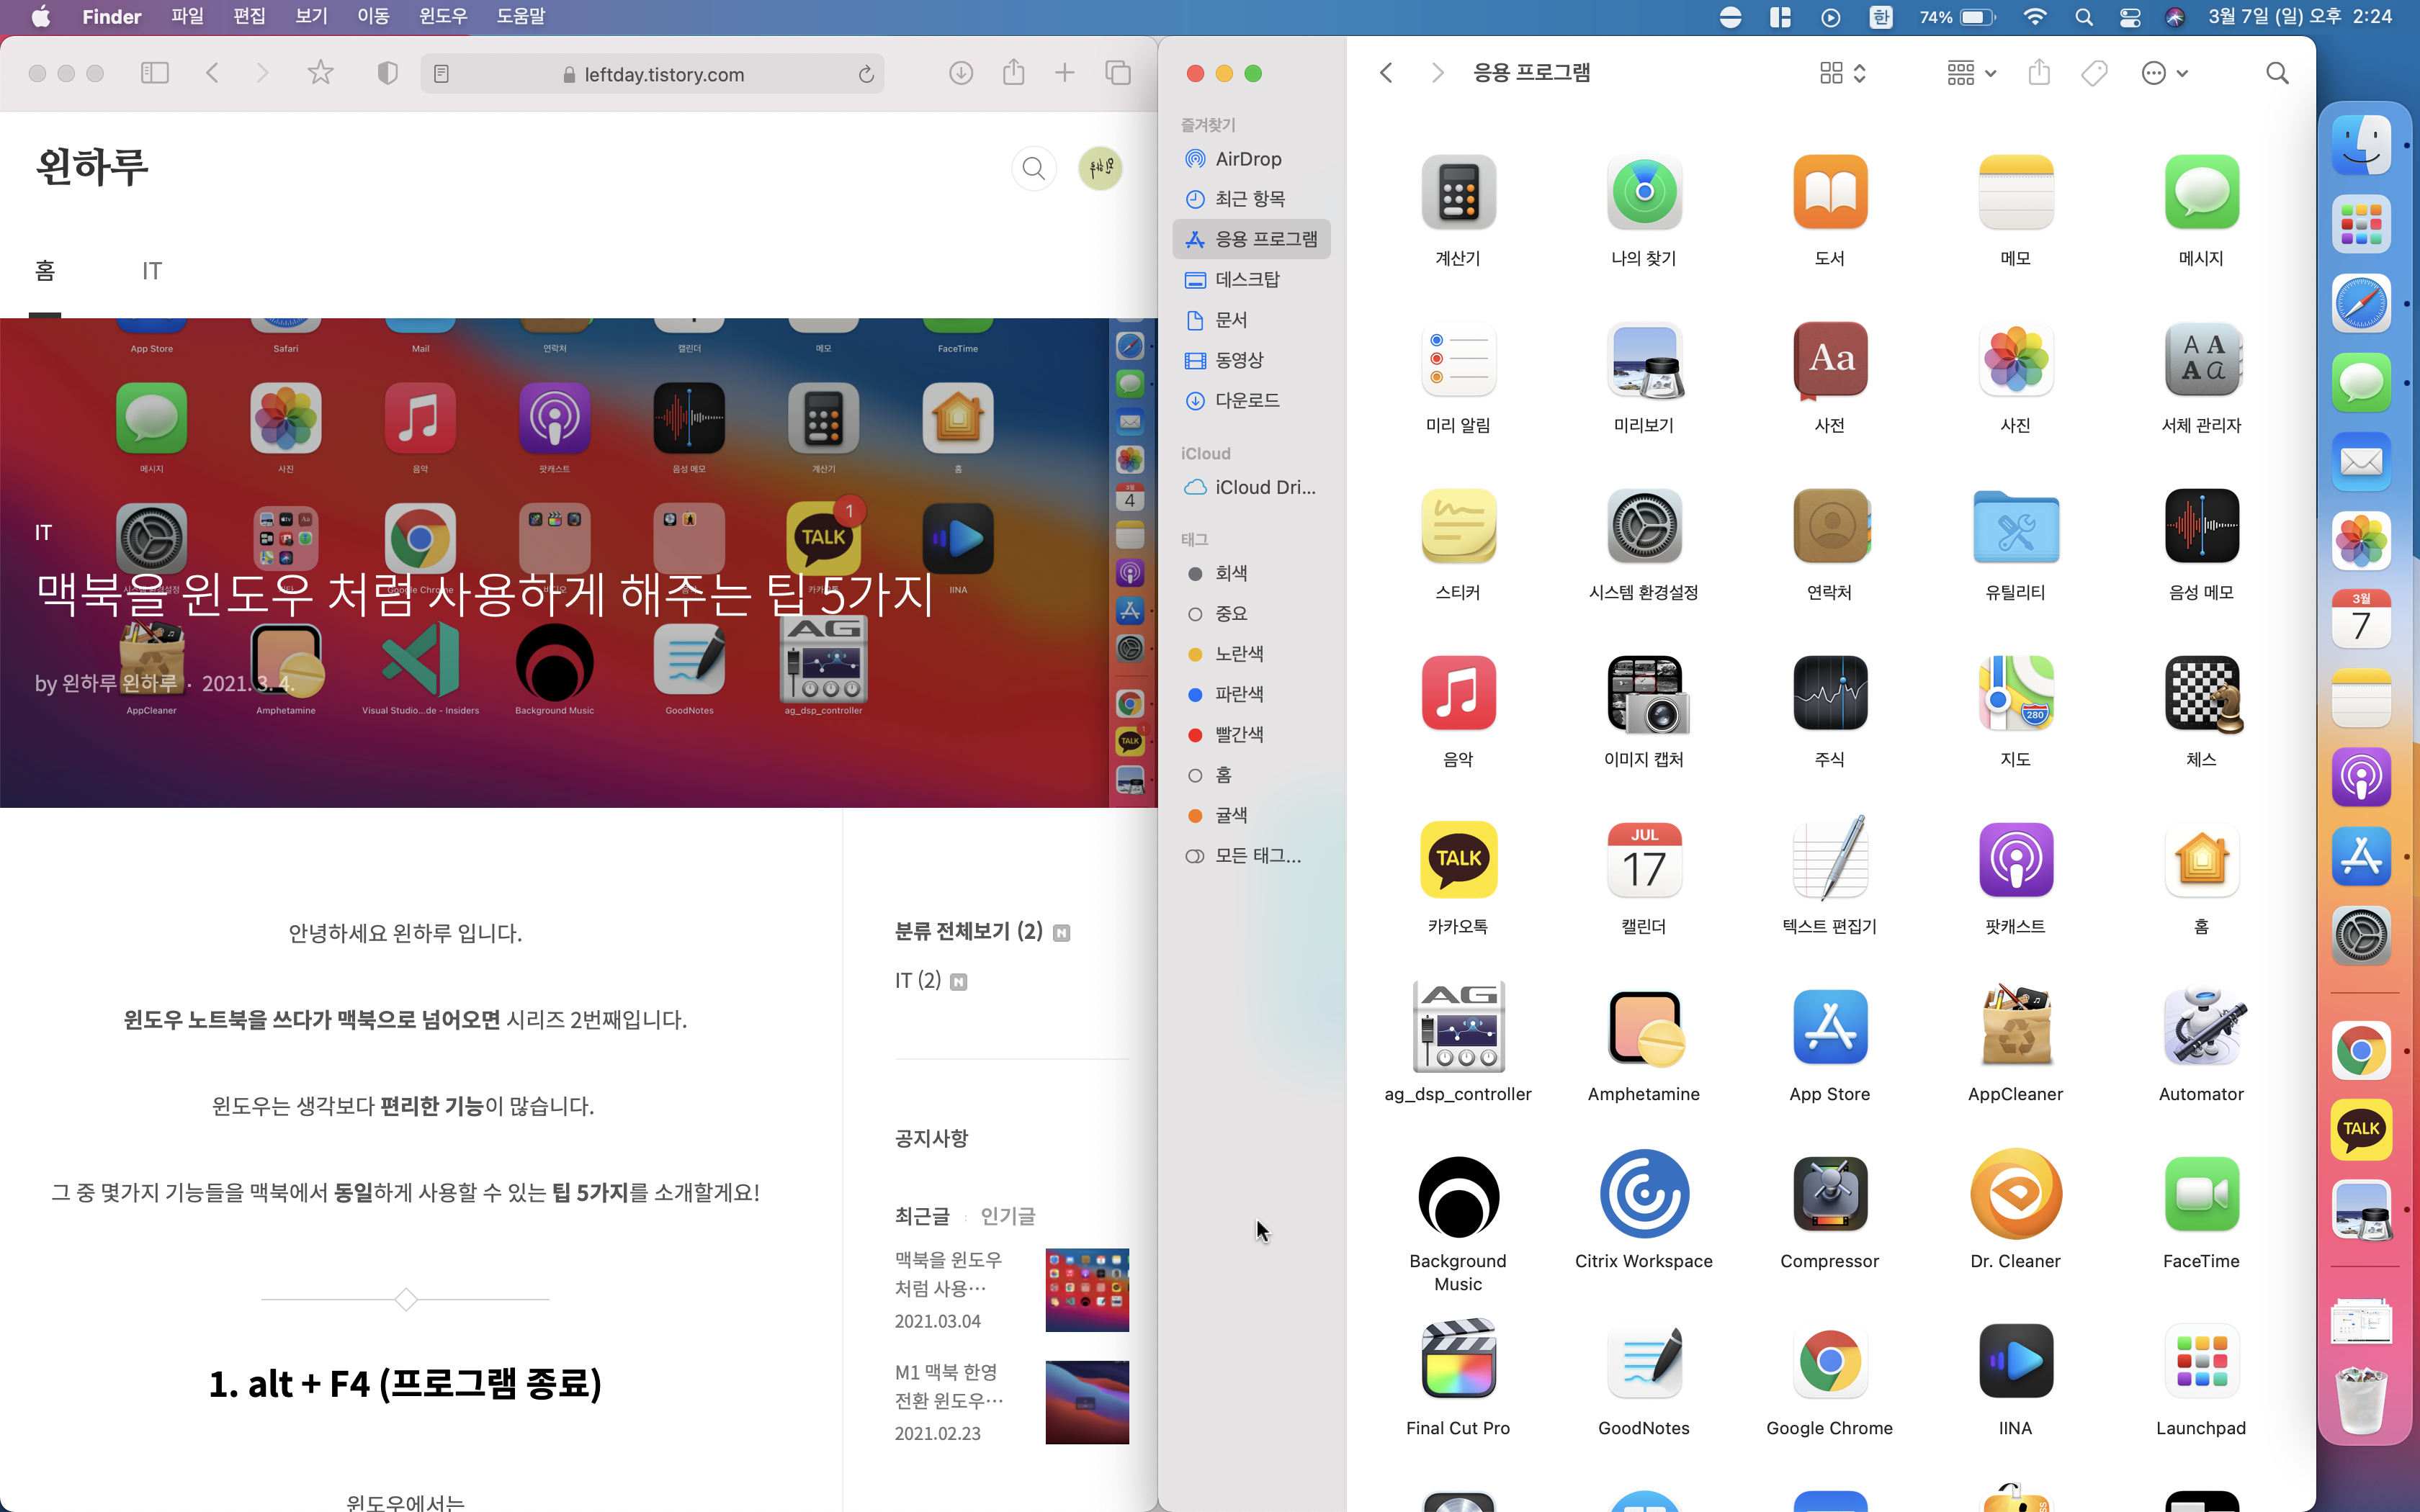
Task: Open iCloud Drive in Finder sidebar
Action: pos(1251,487)
